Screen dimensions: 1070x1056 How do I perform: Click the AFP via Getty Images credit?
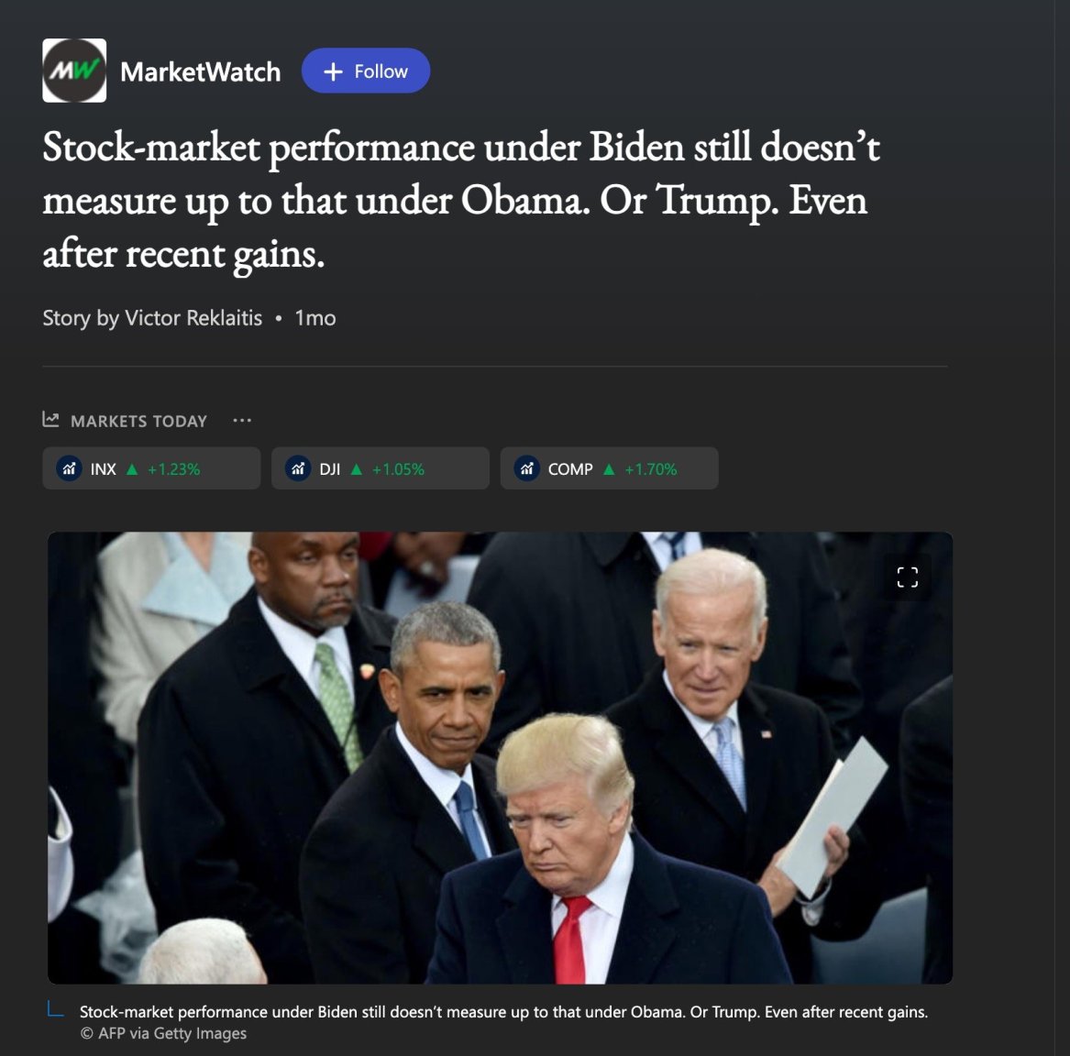pyautogui.click(x=164, y=1033)
